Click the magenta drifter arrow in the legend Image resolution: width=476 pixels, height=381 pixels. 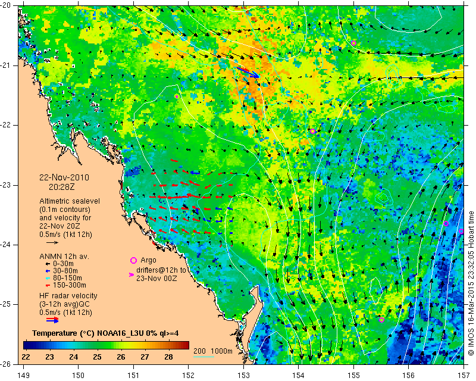pyautogui.click(x=131, y=274)
